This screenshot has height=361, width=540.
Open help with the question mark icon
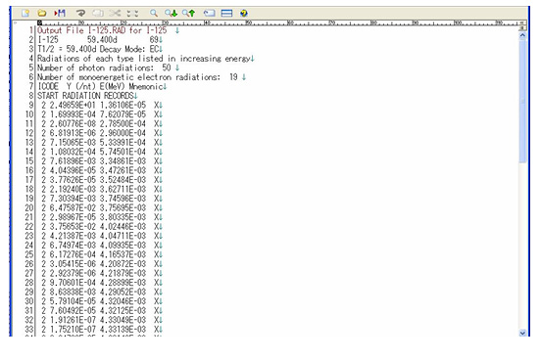244,13
